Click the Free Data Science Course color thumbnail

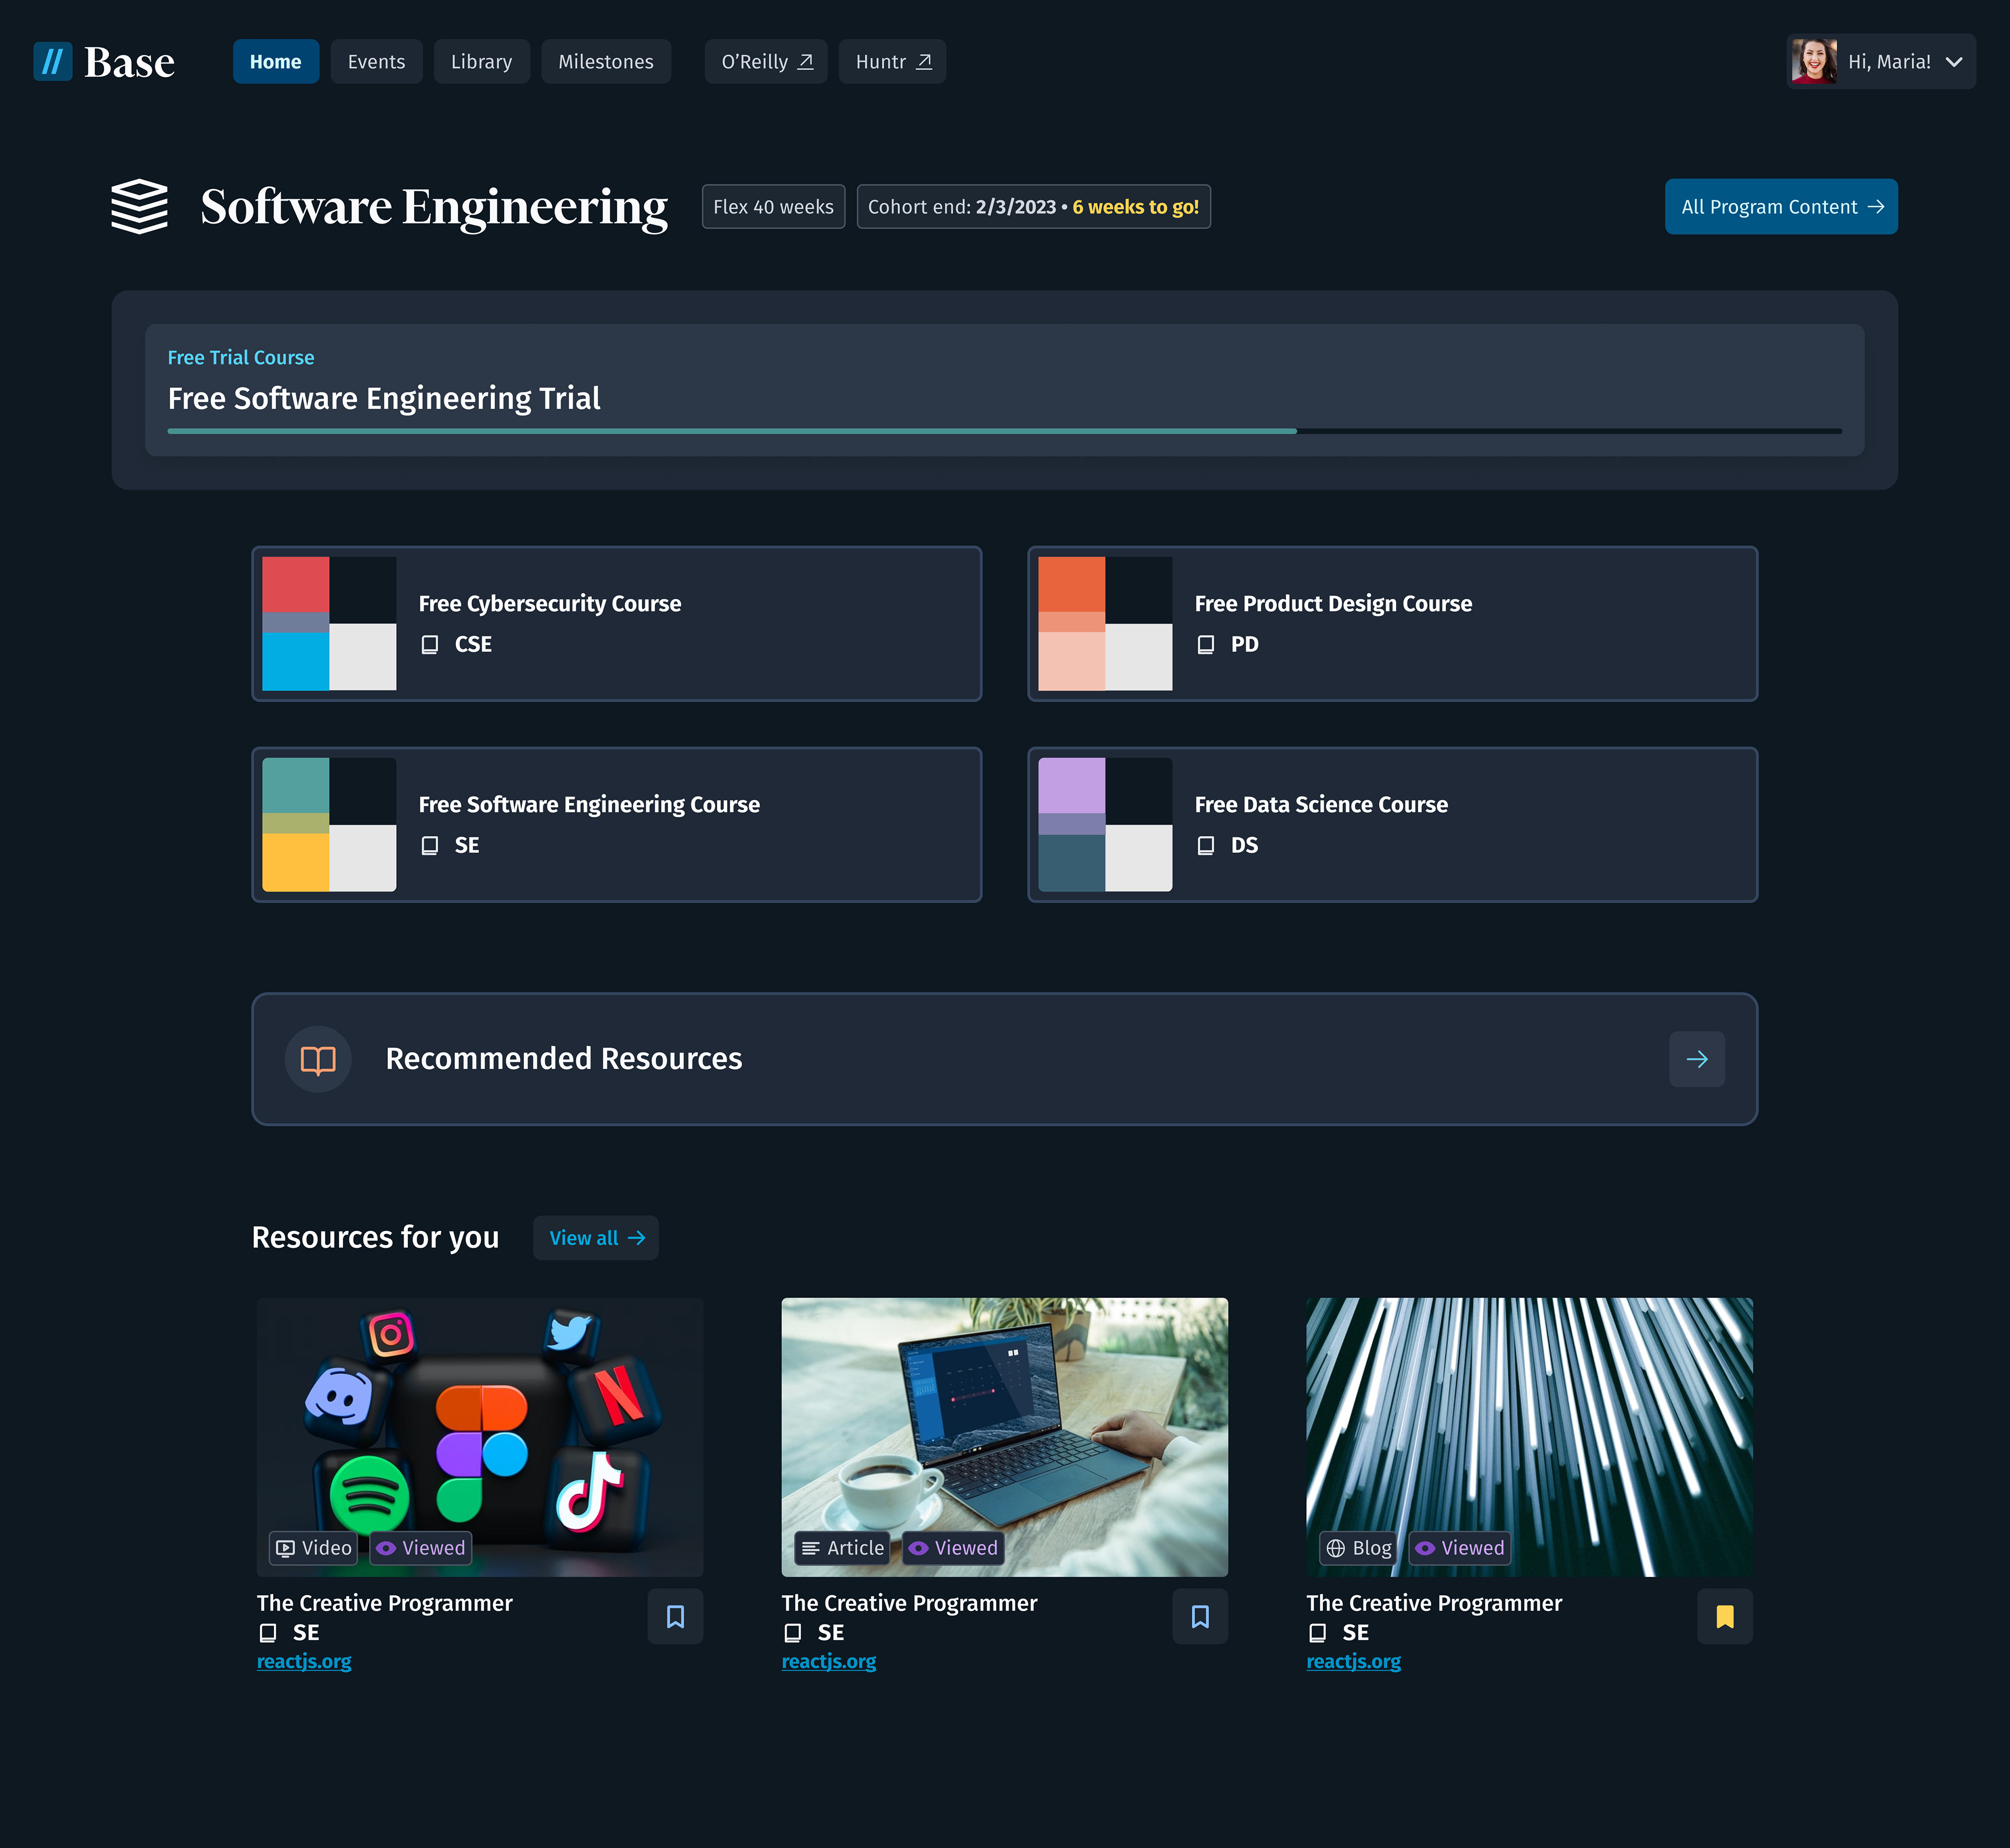tap(1105, 825)
